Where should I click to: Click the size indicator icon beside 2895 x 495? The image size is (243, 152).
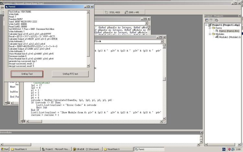[x=126, y=12]
